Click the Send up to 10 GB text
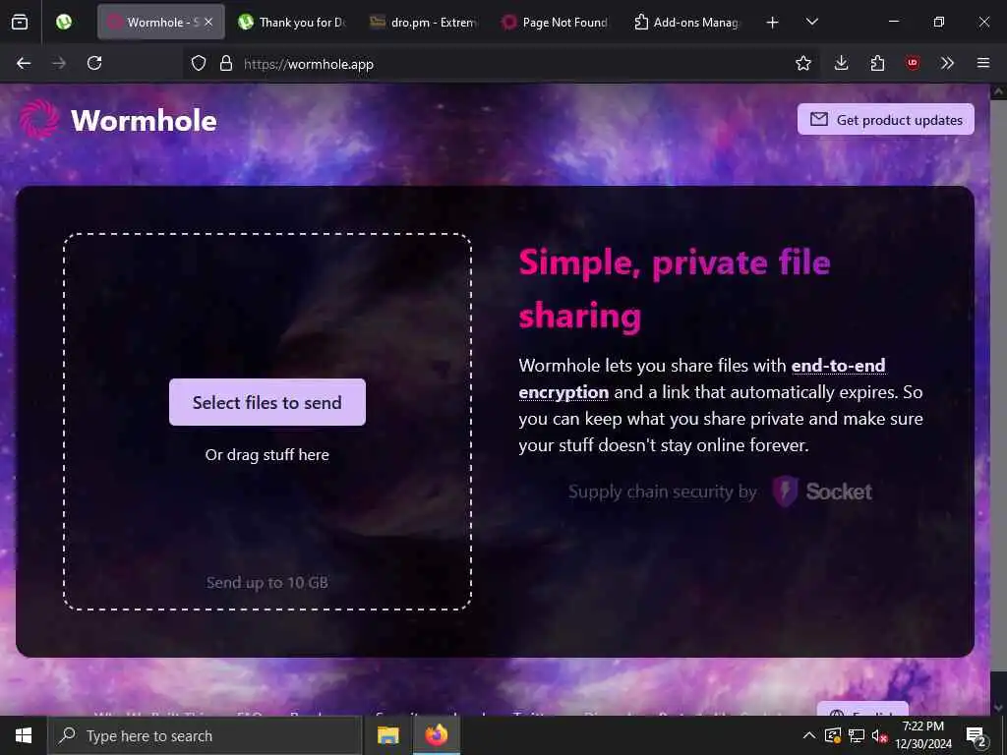This screenshot has width=1007, height=755. (267, 582)
